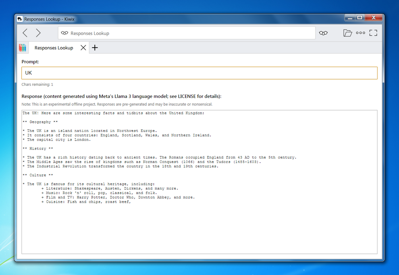The width and height of the screenshot is (399, 275).
Task: Enter fullscreen mode icon
Action: [x=373, y=33]
